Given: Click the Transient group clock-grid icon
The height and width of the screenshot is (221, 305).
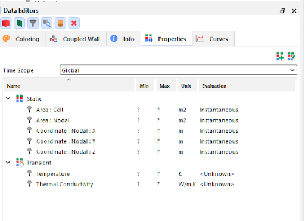Looking at the screenshot, I should (x=20, y=163).
